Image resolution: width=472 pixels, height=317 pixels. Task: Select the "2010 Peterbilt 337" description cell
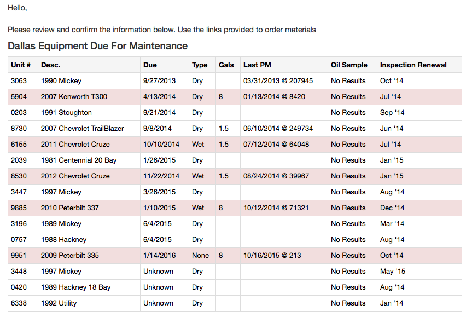point(69,208)
